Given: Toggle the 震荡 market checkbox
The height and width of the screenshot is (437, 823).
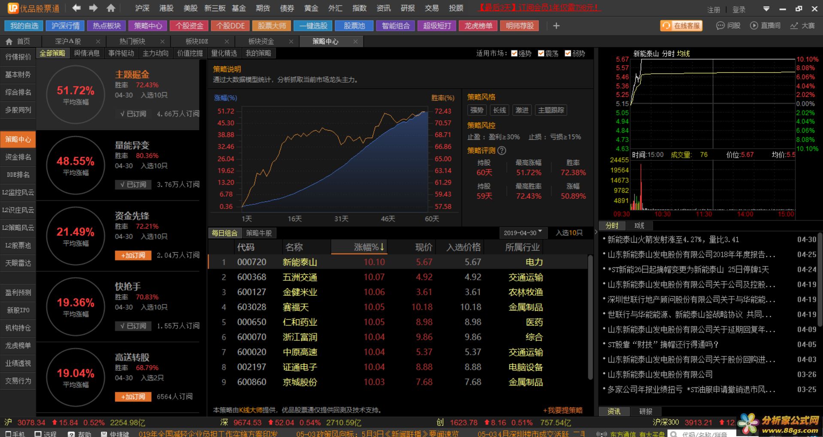Looking at the screenshot, I should pyautogui.click(x=541, y=53).
